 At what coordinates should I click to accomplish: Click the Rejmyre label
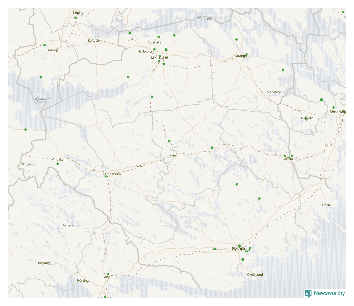[x=68, y=225]
